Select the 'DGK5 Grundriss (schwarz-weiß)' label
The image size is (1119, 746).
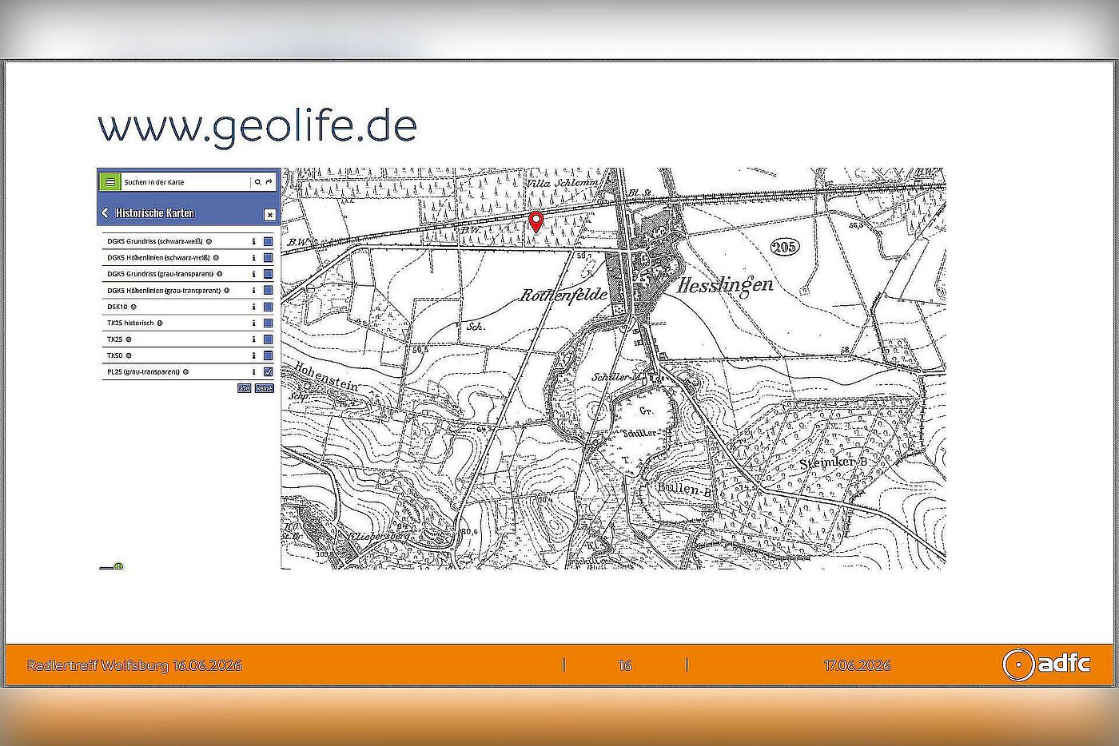[155, 241]
